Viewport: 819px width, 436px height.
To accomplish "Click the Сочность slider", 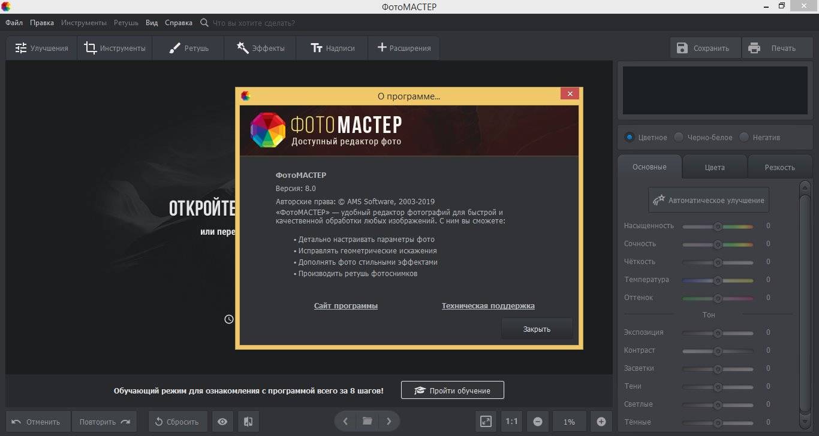I will point(718,244).
